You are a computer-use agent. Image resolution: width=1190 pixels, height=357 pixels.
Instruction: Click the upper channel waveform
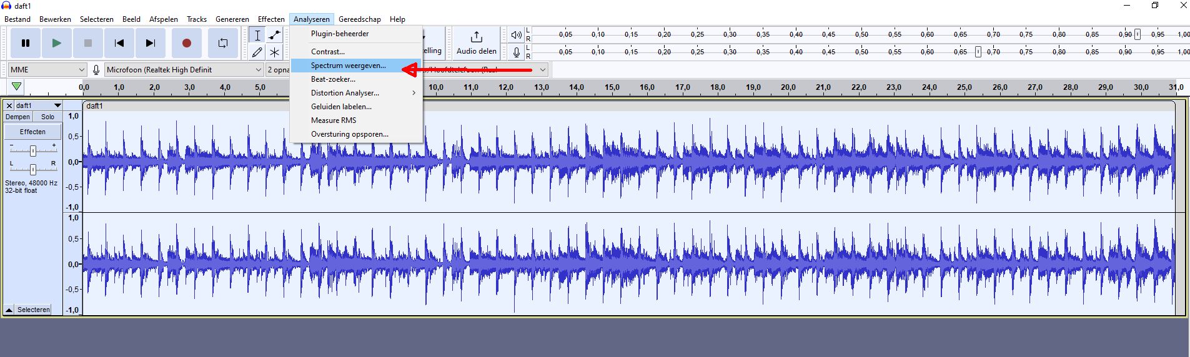[629, 162]
